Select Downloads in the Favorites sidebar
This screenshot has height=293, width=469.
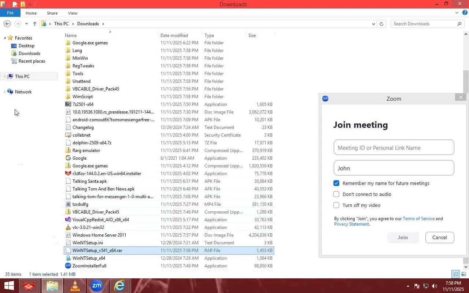(x=29, y=53)
